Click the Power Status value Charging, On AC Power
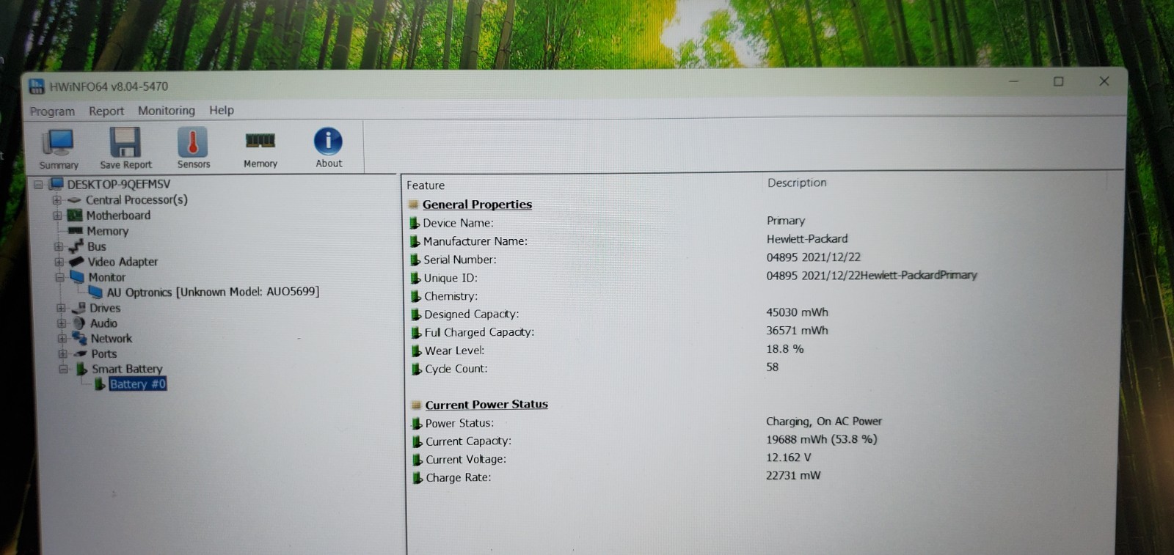Viewport: 1174px width, 555px height. 824,422
